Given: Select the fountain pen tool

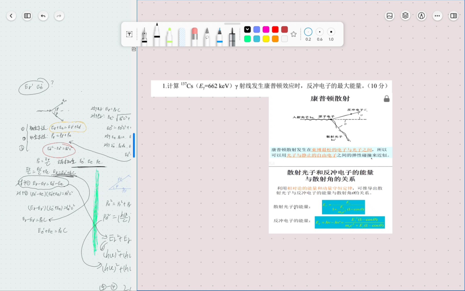Looking at the screenshot, I should (x=144, y=36).
